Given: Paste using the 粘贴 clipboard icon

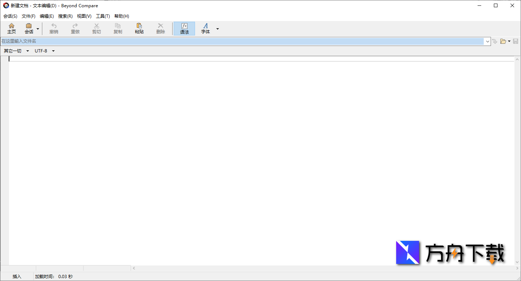Looking at the screenshot, I should [139, 26].
